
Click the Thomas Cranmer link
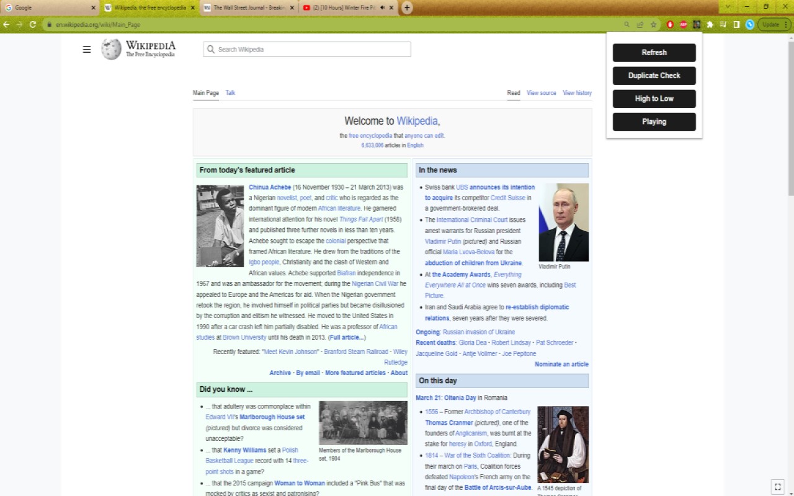coord(449,423)
